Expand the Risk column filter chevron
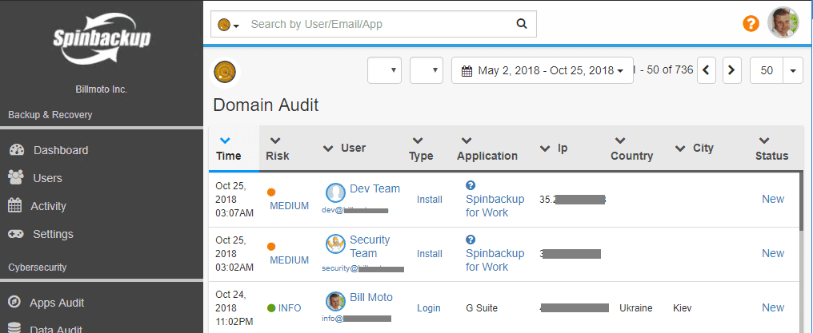The image size is (813, 333). coord(275,141)
